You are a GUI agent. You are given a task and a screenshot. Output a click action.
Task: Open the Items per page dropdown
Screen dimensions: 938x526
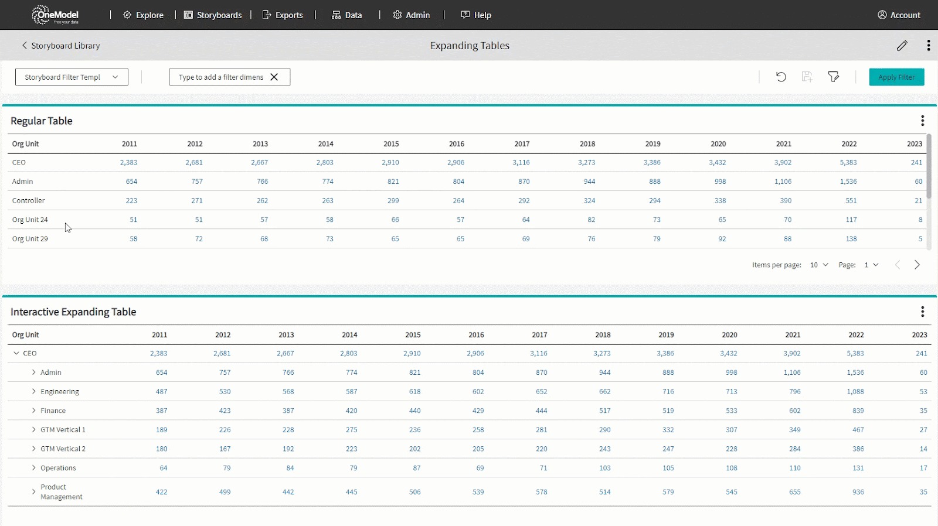(819, 265)
